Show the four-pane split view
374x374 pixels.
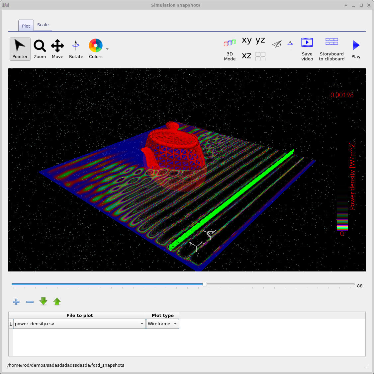tap(260, 56)
